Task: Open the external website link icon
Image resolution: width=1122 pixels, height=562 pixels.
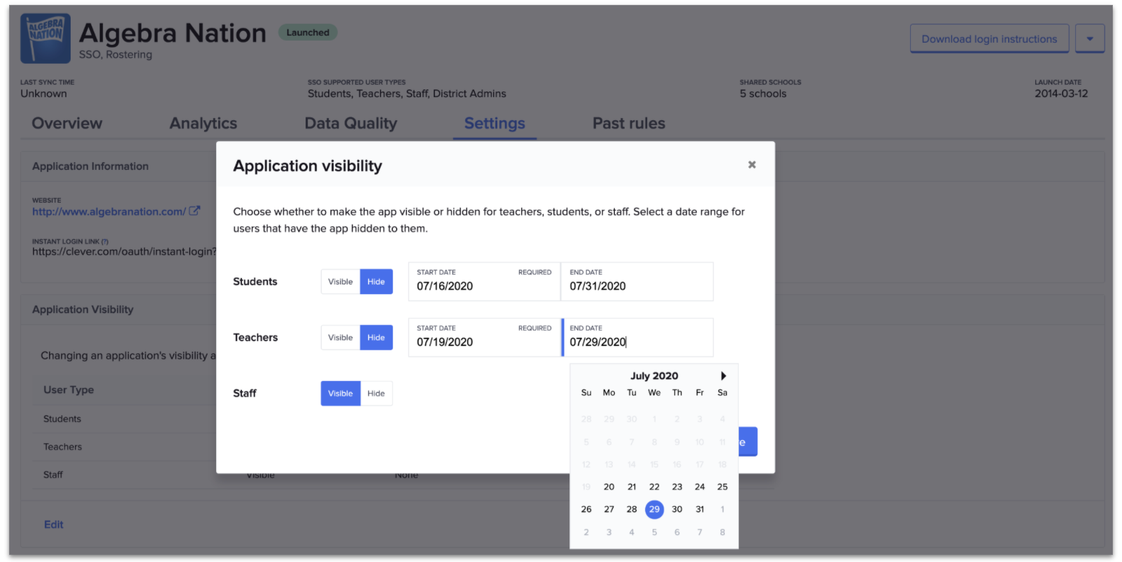Action: pos(194,211)
